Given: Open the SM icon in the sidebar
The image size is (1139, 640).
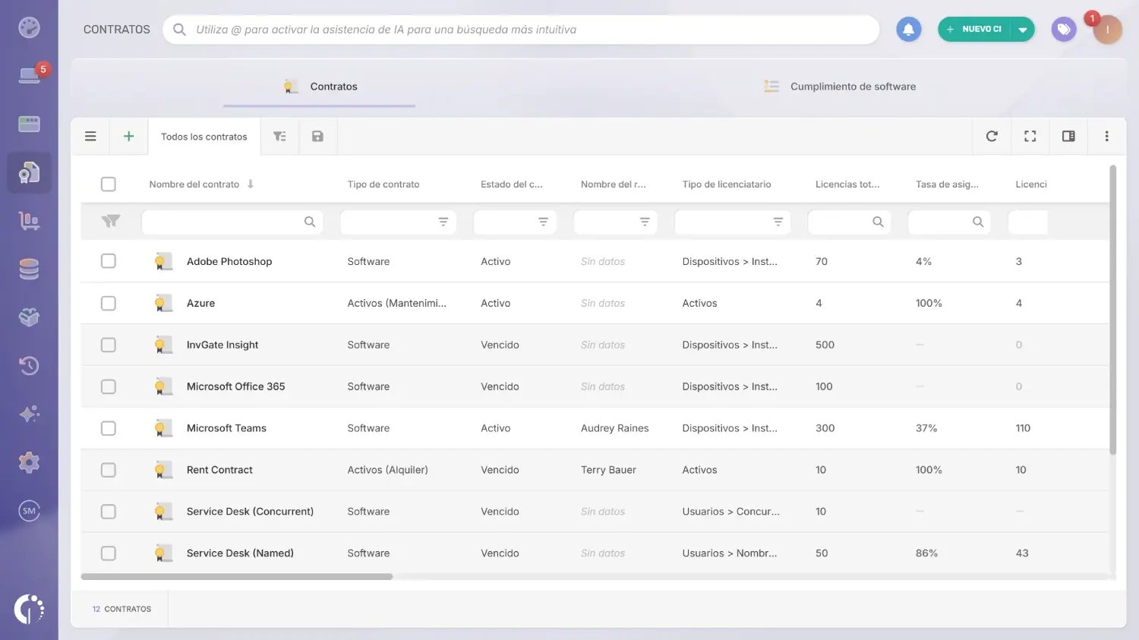Looking at the screenshot, I should click(29, 511).
